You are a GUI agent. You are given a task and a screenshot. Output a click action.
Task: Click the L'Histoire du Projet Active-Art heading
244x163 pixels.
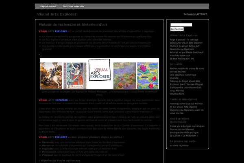[x=59, y=161]
